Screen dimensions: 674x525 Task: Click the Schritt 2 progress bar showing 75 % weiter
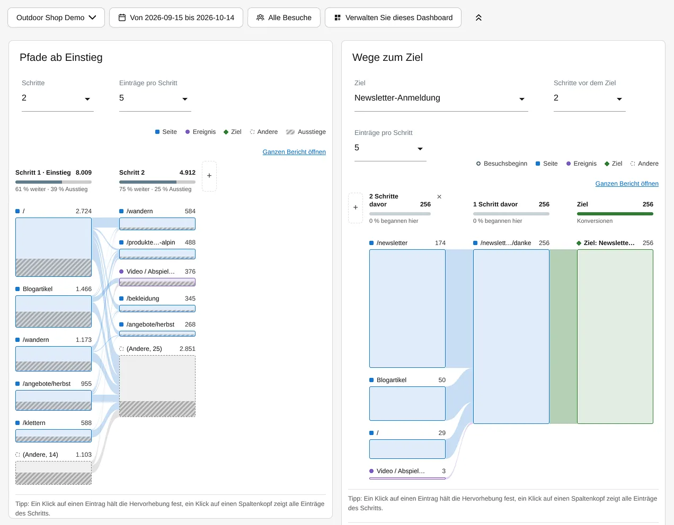tap(157, 182)
